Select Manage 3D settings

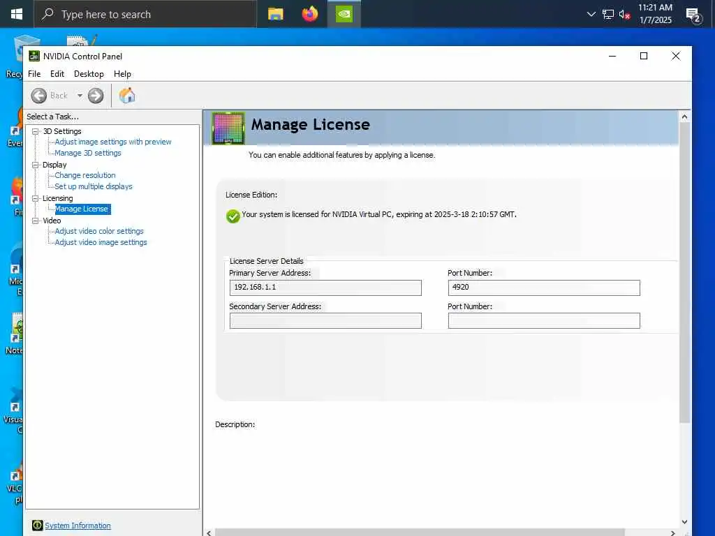tap(88, 153)
